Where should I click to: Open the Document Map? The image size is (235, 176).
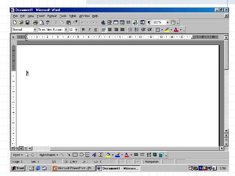pyautogui.click(x=143, y=22)
